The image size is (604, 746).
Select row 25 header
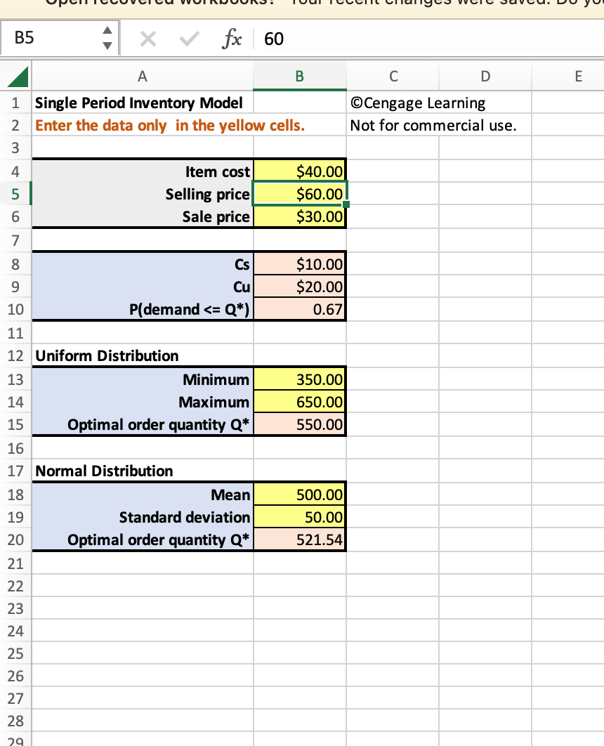(15, 653)
